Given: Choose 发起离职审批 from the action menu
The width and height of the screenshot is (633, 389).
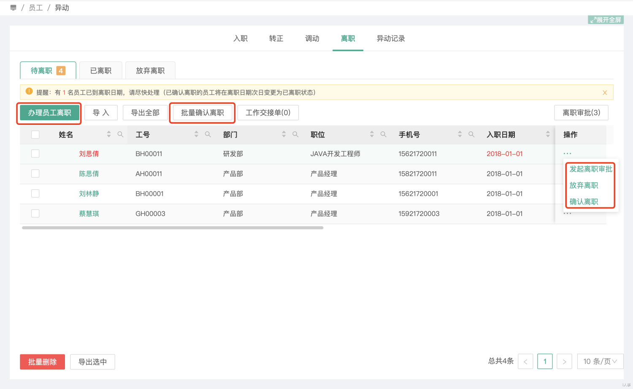Looking at the screenshot, I should tap(591, 169).
